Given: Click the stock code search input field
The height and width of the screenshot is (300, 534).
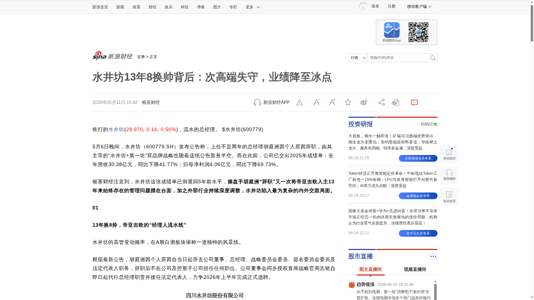Looking at the screenshot, I should [398, 58].
